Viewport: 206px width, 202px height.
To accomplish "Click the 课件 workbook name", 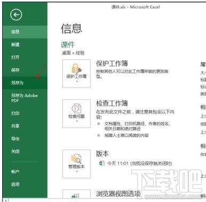I will click(68, 44).
